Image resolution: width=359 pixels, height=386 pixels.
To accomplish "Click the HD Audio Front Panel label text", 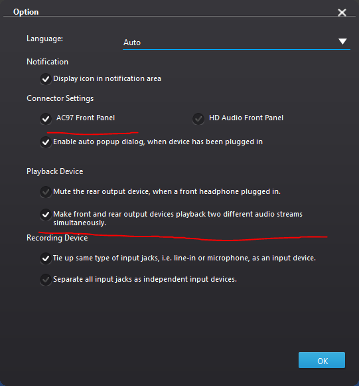I will [x=246, y=118].
